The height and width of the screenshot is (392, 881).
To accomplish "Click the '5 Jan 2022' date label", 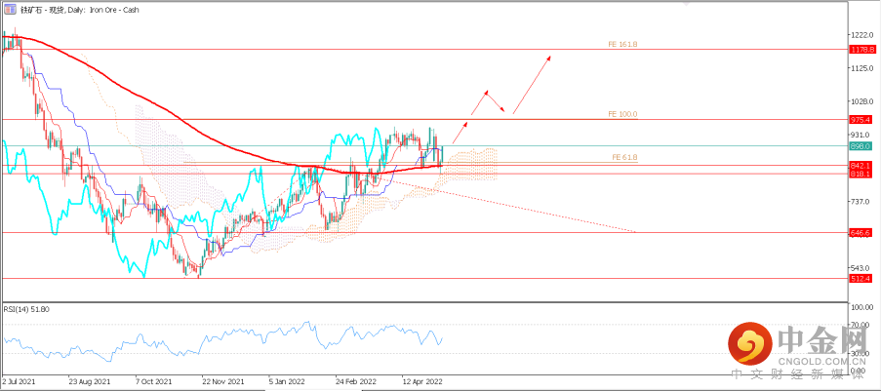I will [287, 380].
